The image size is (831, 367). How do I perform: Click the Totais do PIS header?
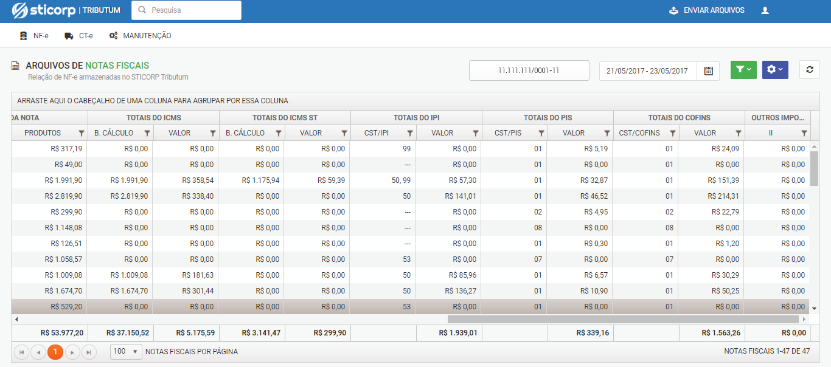pos(548,118)
